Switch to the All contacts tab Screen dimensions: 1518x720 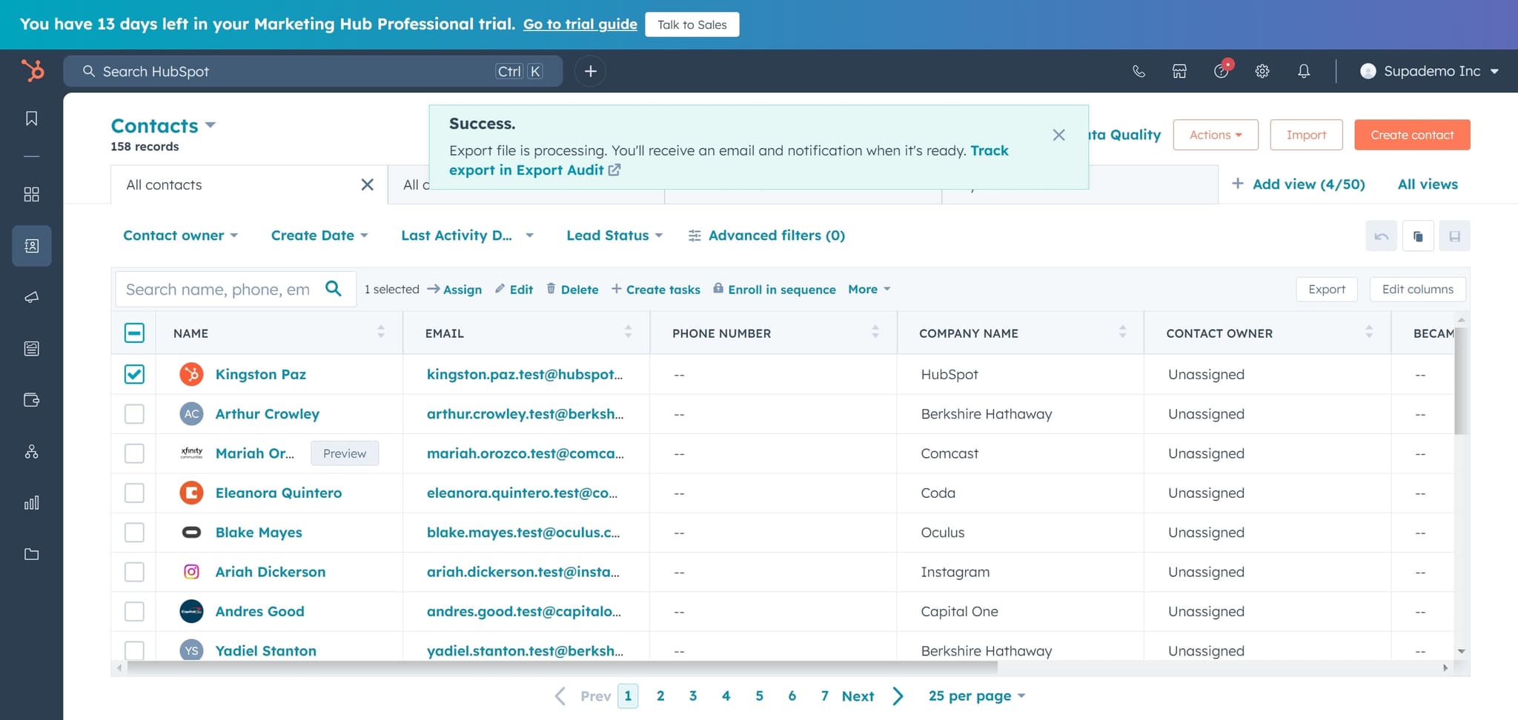point(164,184)
